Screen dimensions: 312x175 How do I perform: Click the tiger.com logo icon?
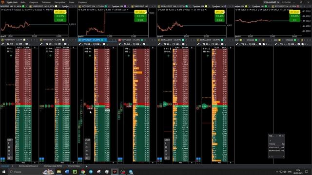point(3,2)
